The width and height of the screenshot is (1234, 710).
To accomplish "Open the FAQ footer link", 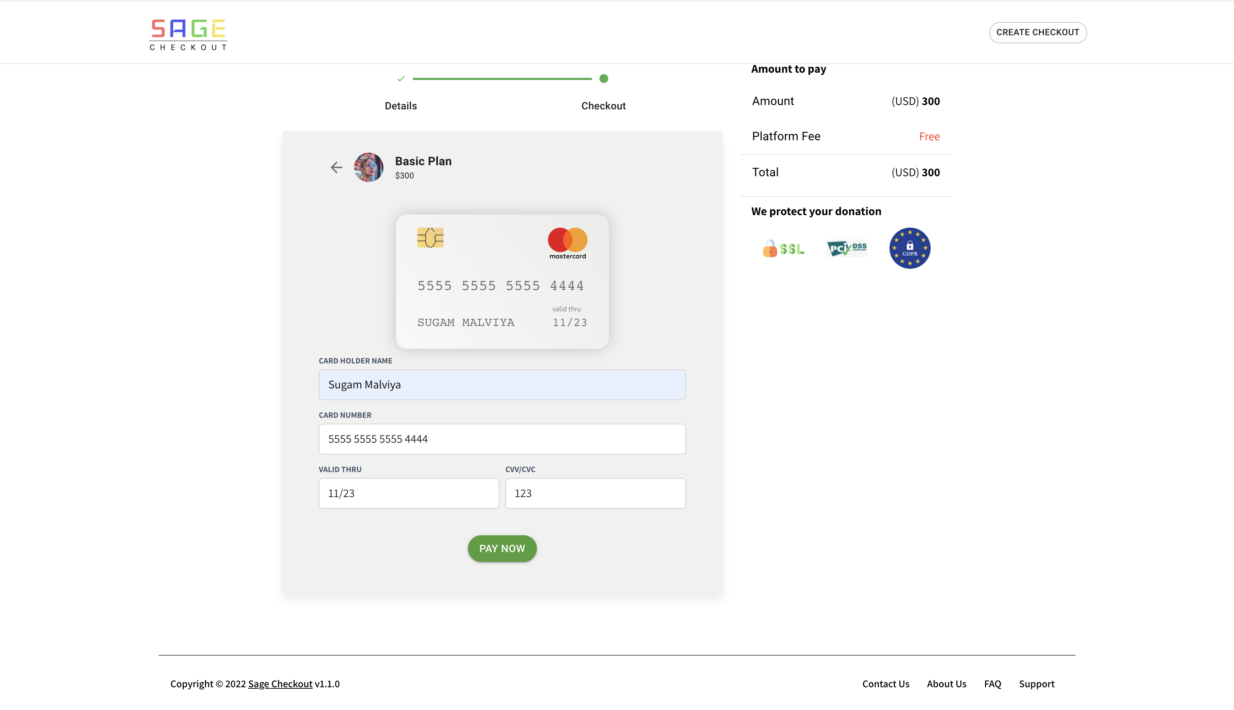I will 992,684.
